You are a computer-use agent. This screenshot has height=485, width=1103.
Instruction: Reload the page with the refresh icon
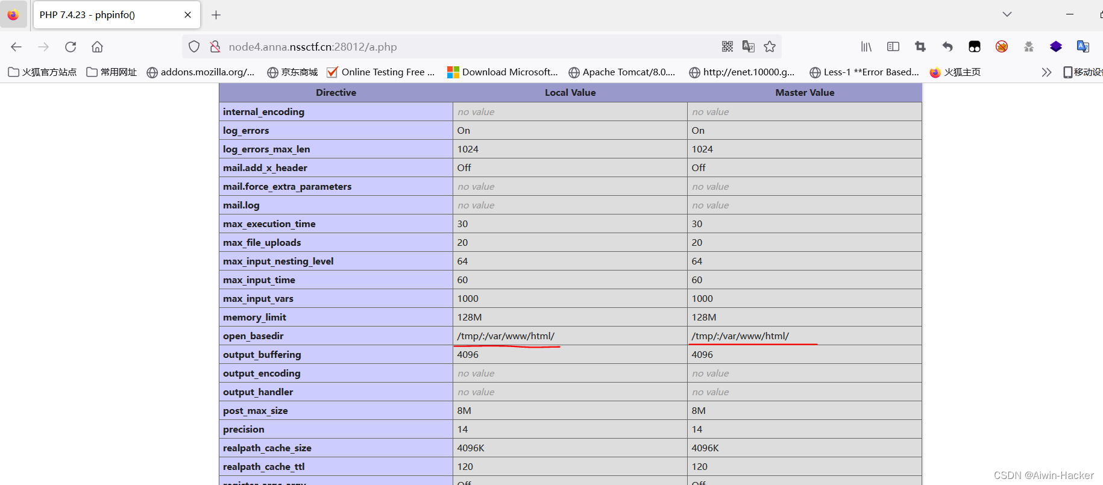point(71,47)
